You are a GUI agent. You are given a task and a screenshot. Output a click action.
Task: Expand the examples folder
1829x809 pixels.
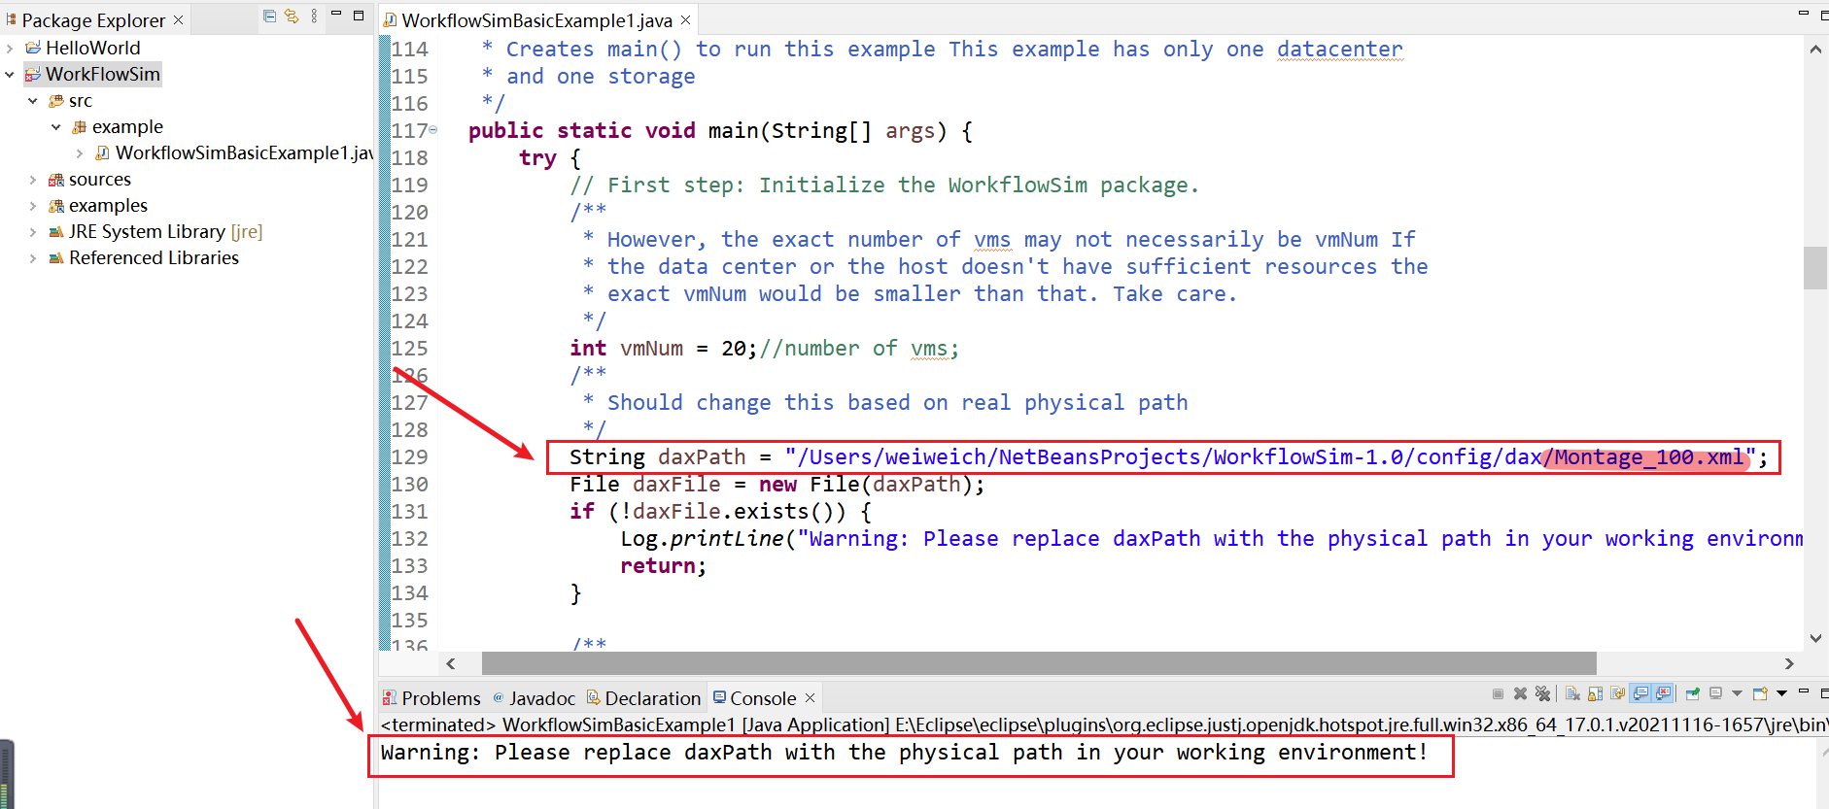[33, 205]
